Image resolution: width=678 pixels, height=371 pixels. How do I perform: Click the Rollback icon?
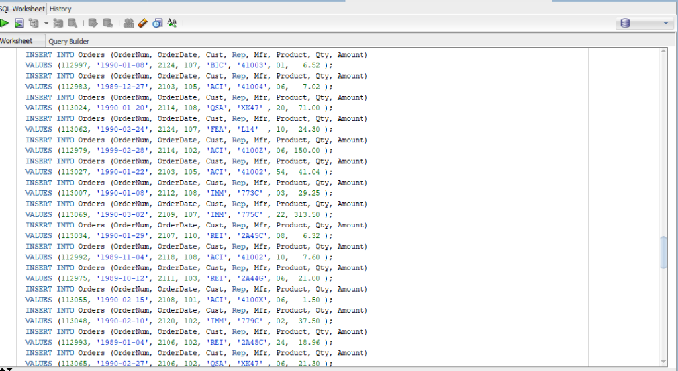pos(108,23)
